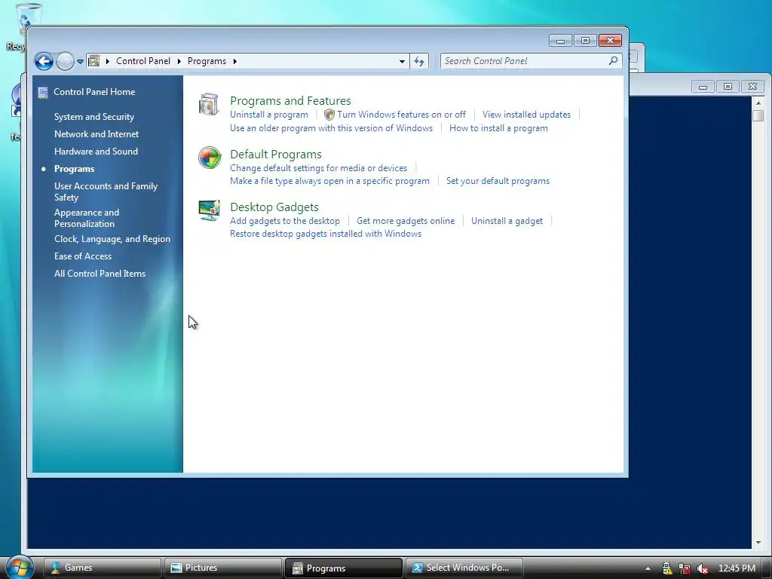Screen dimensions: 772x579
Task: Click Get more gadgets online
Action: click(x=406, y=221)
